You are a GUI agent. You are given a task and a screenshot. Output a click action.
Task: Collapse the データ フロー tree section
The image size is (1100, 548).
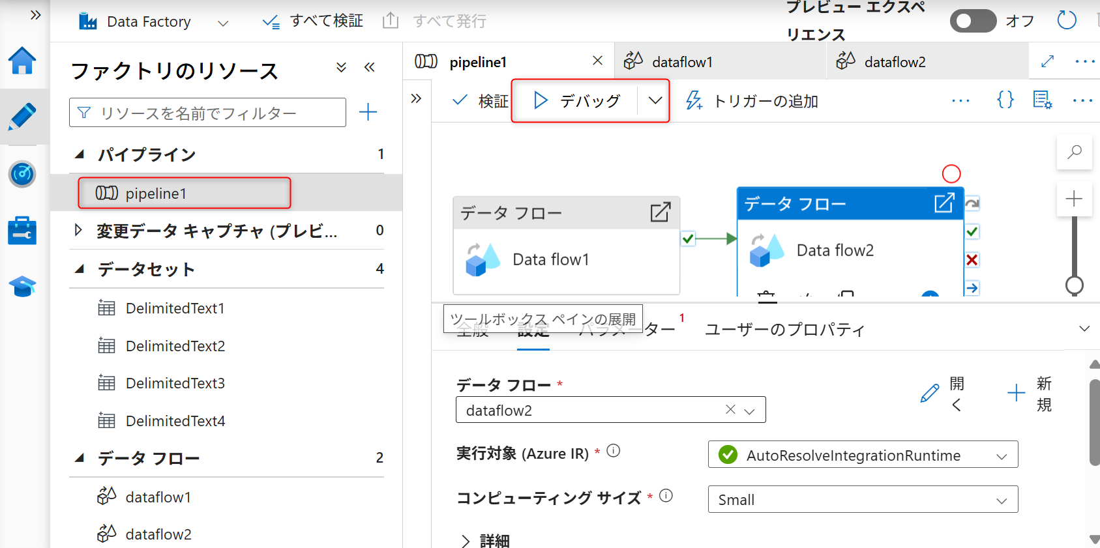(x=80, y=458)
